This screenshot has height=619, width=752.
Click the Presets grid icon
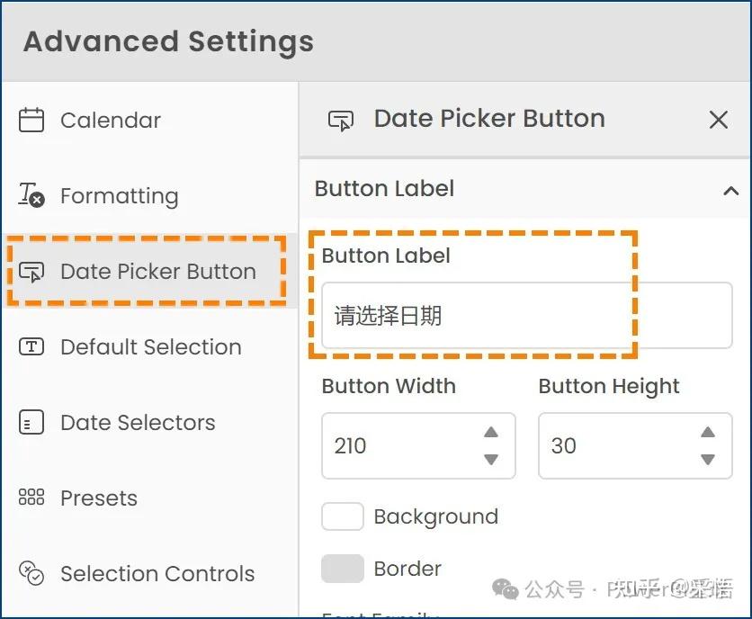point(31,498)
